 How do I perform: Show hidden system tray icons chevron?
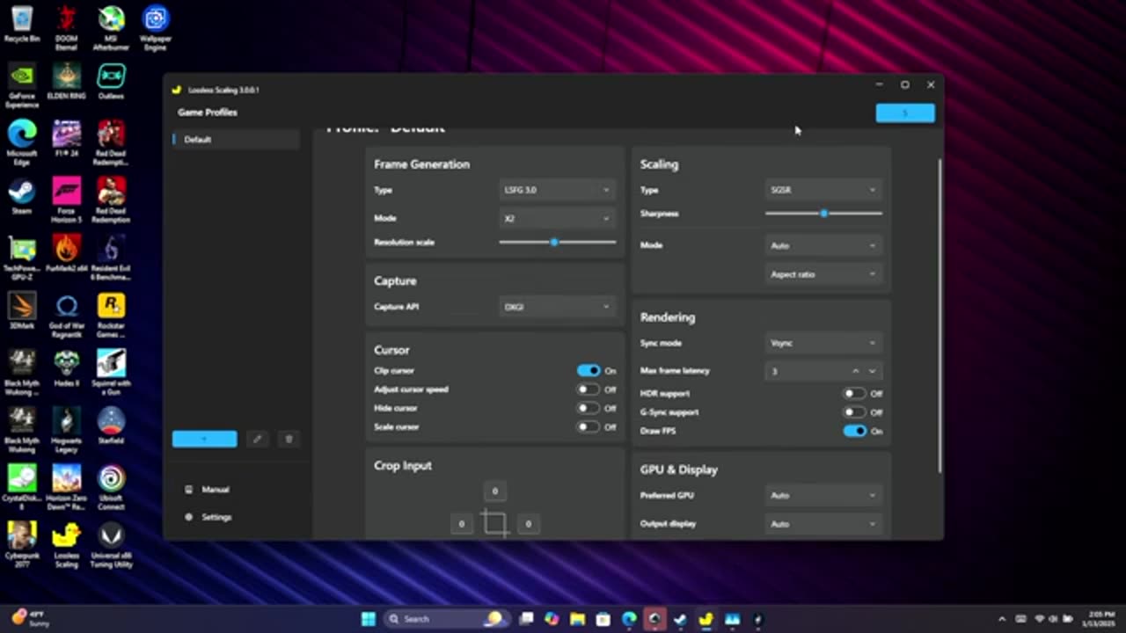click(1001, 619)
